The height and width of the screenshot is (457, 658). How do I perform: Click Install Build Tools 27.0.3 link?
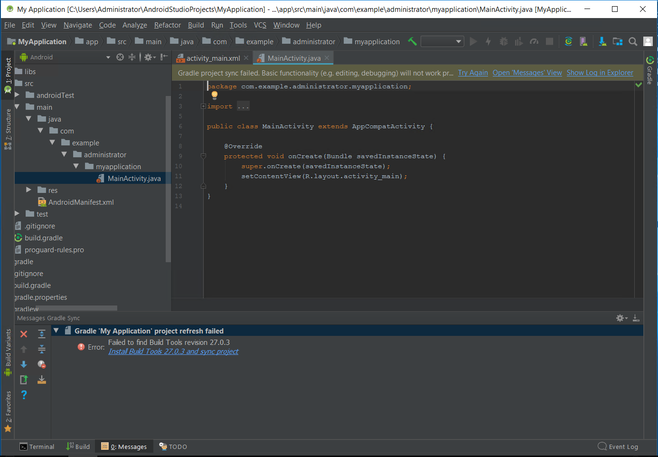pyautogui.click(x=173, y=352)
